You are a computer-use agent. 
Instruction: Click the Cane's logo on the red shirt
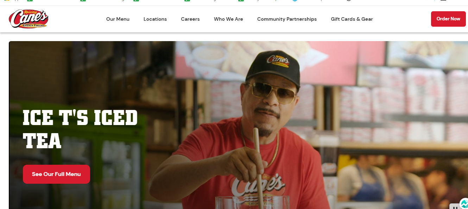coord(257,186)
